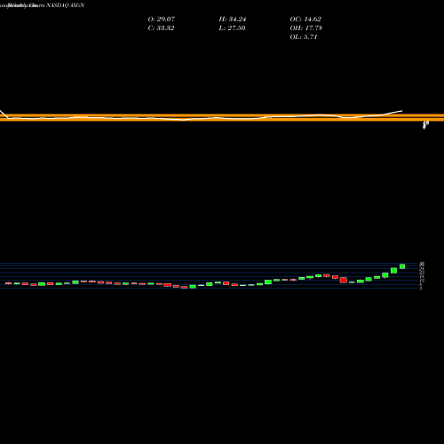Click the 'H: 34.24' high value
Screen dimensions: 444x444
[233, 20]
